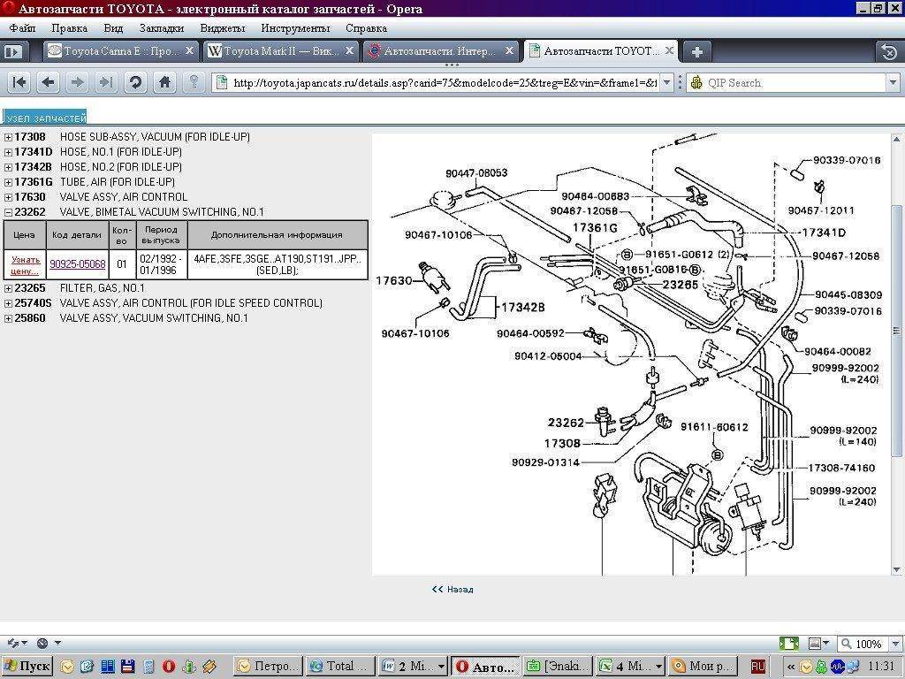Open the closed tabs trash icon
Viewport: 905px width, 679px height.
(x=888, y=51)
